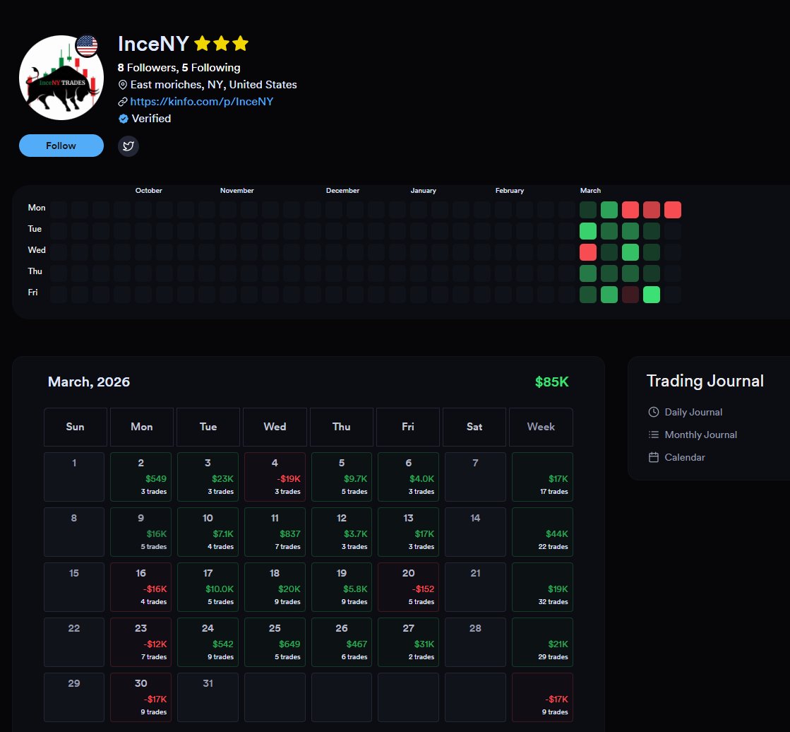This screenshot has height=732, width=790.
Task: Click the March 31 calendar cell
Action: pos(208,697)
